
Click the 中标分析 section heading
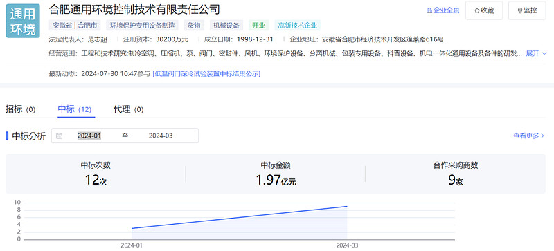pyautogui.click(x=29, y=136)
